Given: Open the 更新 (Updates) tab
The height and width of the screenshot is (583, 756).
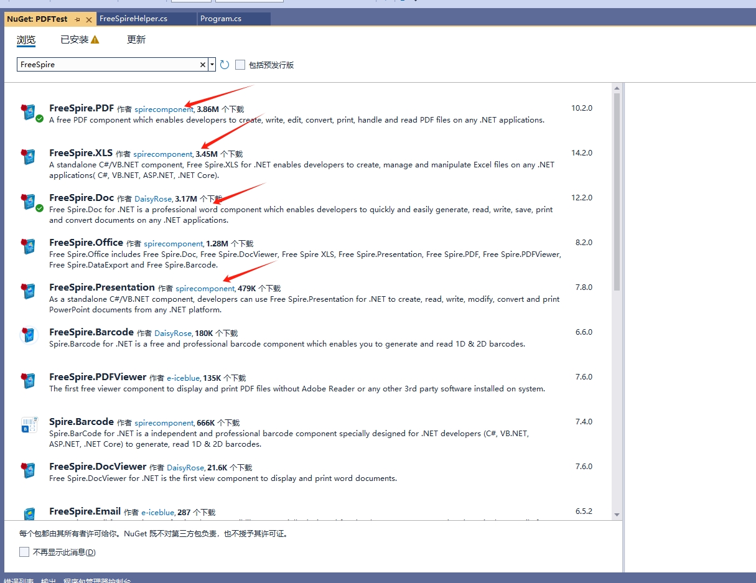Looking at the screenshot, I should point(136,40).
